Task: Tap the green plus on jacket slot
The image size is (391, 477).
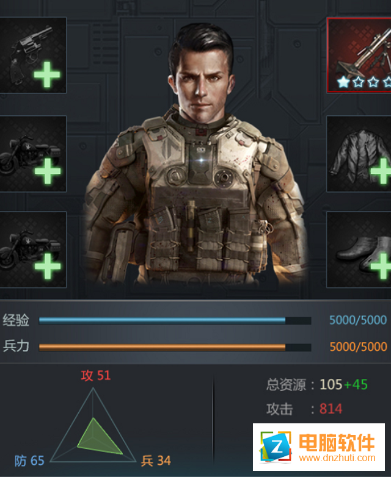Action: click(381, 171)
